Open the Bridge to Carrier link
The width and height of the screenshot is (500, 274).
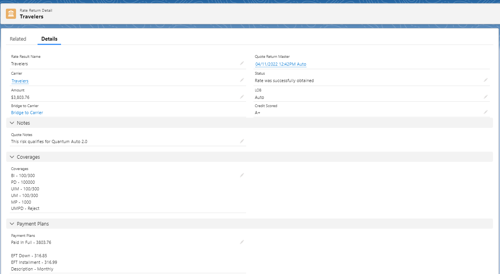[x=27, y=113]
